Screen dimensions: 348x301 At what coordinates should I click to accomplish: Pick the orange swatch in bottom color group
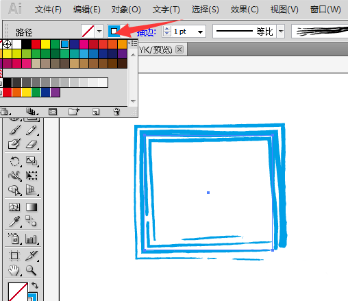tap(16, 92)
